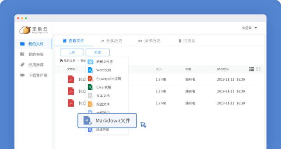The height and width of the screenshot is (149, 281).
Task: Switch to the 分享历史 tab
Action: click(112, 41)
